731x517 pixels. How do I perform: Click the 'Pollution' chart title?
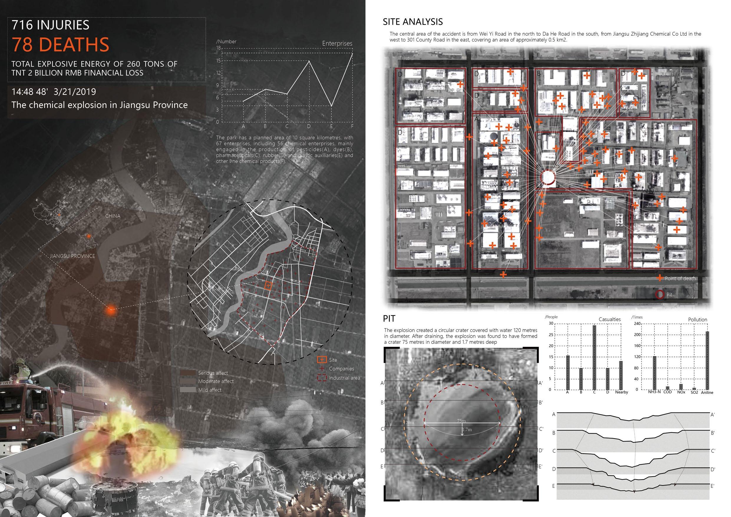698,320
